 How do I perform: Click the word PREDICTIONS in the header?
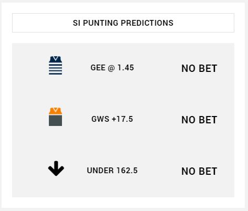[147, 23]
